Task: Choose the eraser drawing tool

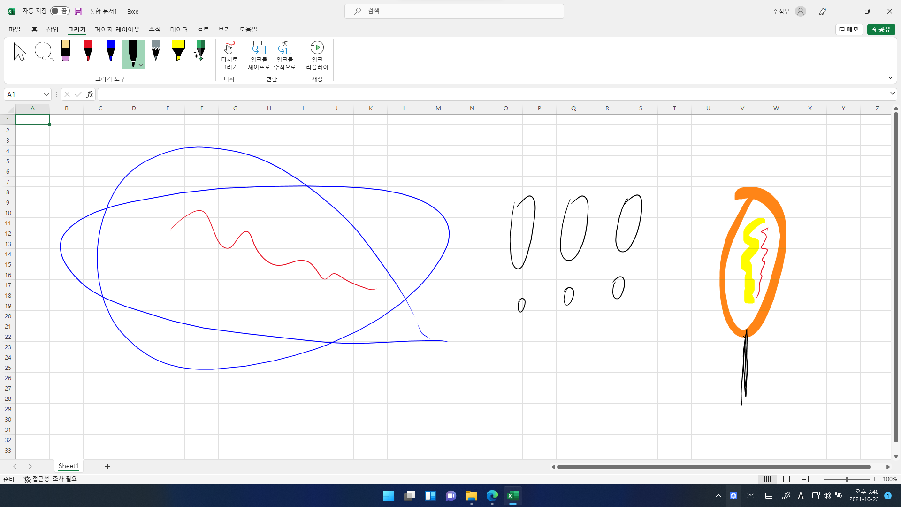Action: [x=66, y=51]
